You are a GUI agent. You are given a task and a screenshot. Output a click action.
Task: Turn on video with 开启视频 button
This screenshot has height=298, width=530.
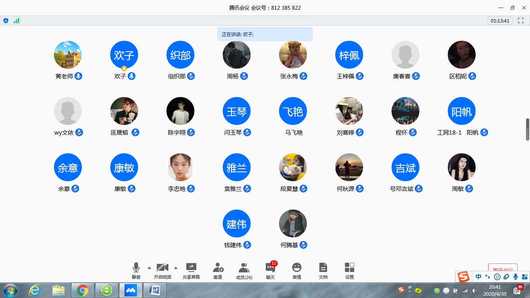pyautogui.click(x=162, y=268)
